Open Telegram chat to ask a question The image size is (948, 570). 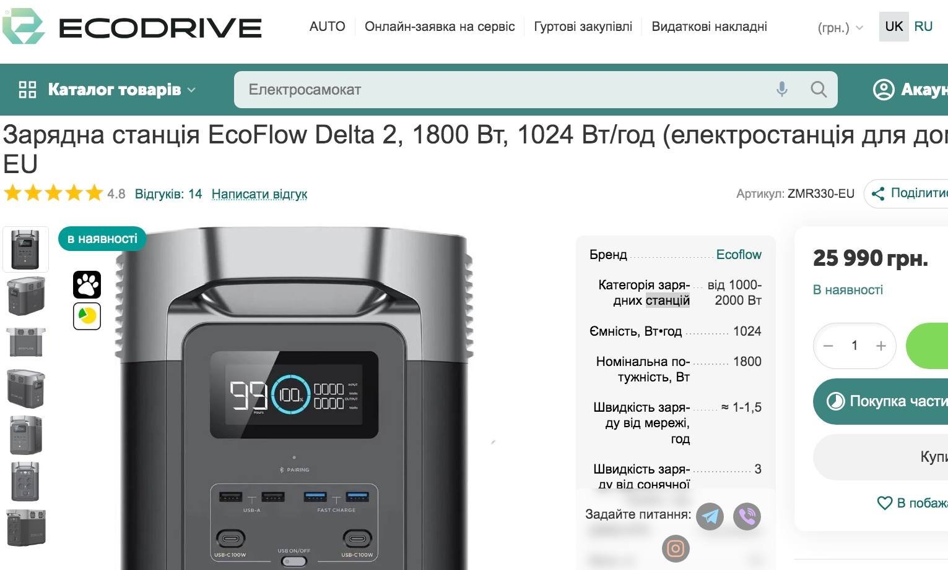(x=710, y=516)
